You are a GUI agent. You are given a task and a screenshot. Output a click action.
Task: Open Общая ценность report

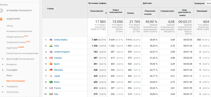pos(15,37)
